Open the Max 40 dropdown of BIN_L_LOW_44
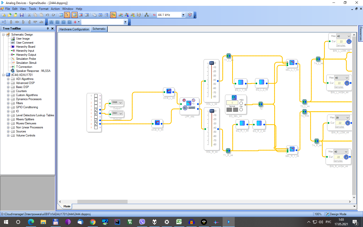 pyautogui.click(x=349, y=36)
